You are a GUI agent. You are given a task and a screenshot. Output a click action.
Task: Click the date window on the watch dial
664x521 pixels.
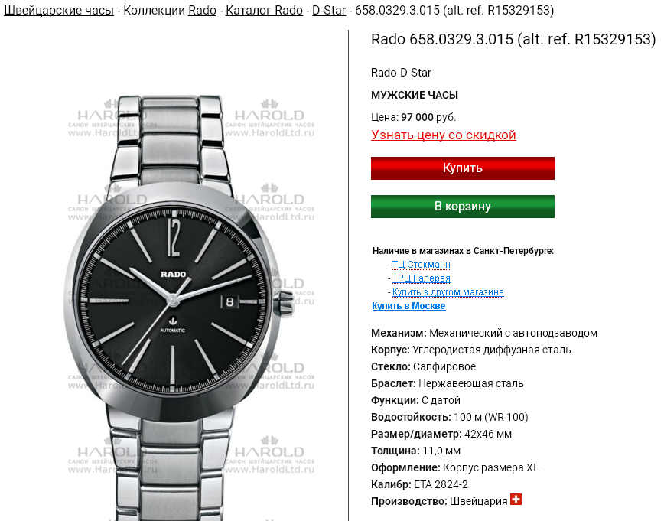click(x=229, y=301)
